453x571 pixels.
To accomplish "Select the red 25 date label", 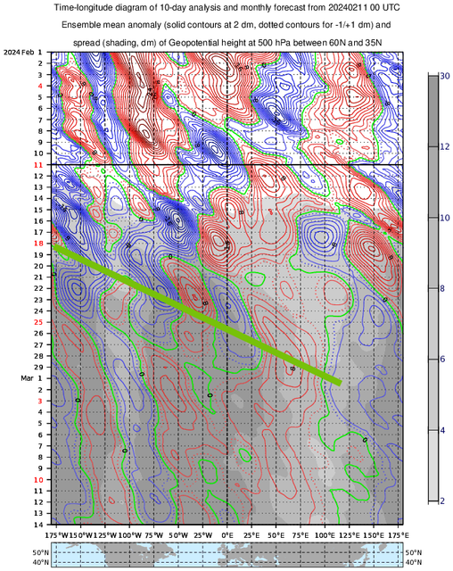I will (38, 322).
